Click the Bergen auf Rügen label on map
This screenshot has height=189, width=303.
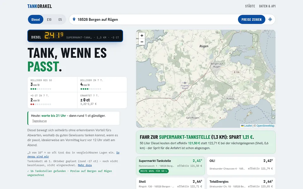point(217,65)
